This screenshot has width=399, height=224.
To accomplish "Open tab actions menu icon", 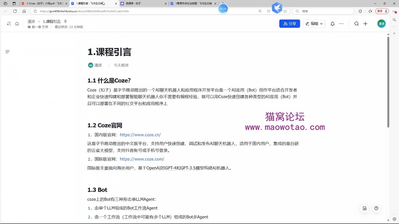I will tap(14, 3).
